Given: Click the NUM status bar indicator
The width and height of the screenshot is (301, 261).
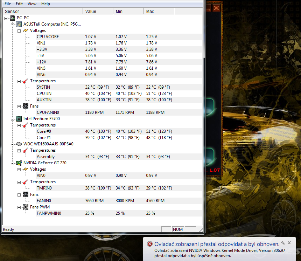Looking at the screenshot, I should [178, 229].
